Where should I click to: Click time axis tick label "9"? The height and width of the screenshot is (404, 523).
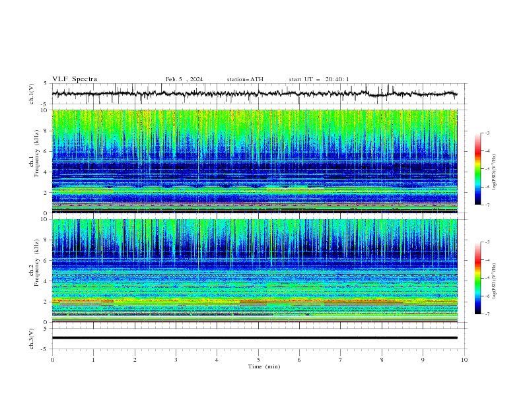click(x=423, y=360)
